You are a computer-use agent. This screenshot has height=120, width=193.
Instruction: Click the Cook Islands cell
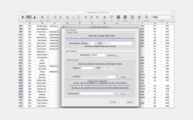point(42,57)
